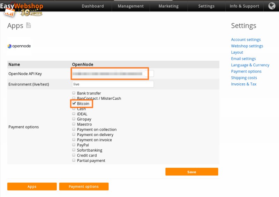Select the Partial payment checkbox

(74, 160)
